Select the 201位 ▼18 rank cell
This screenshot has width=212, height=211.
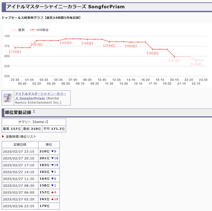click(49, 158)
